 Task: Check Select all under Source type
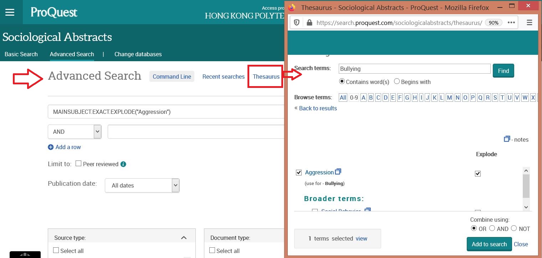click(x=56, y=250)
